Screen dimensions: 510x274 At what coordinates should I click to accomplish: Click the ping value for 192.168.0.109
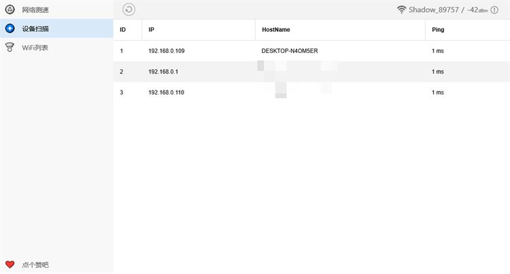coord(438,51)
